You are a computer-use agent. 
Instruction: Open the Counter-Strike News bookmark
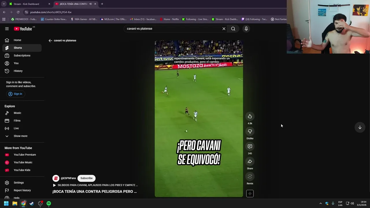tap(54, 19)
